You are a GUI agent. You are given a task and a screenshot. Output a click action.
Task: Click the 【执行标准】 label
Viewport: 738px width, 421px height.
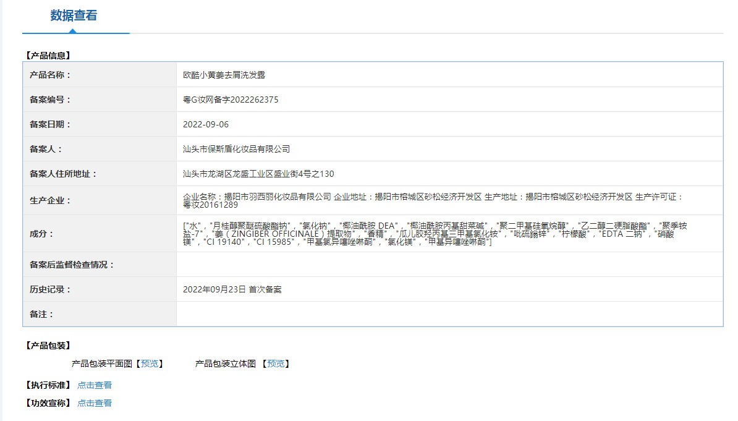pos(48,385)
